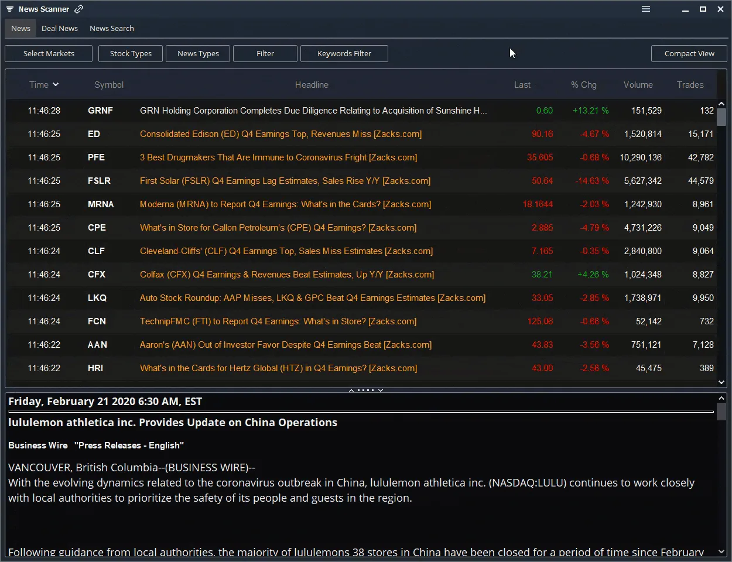Select the ED symbol cell
This screenshot has width=732, height=562.
tap(94, 134)
